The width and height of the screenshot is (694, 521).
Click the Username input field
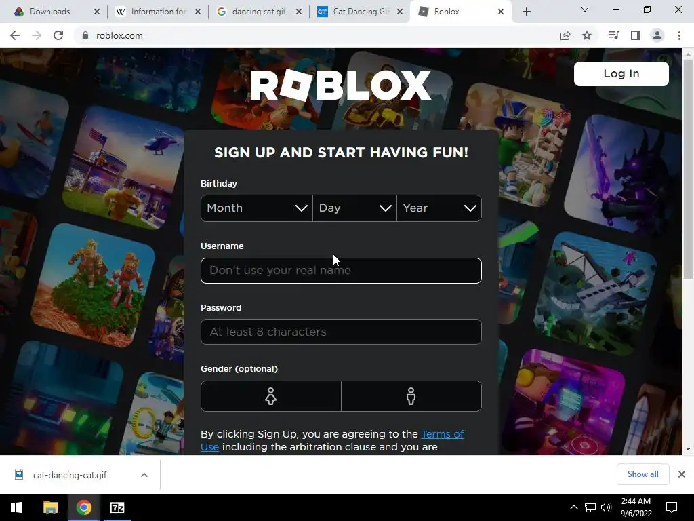point(341,271)
